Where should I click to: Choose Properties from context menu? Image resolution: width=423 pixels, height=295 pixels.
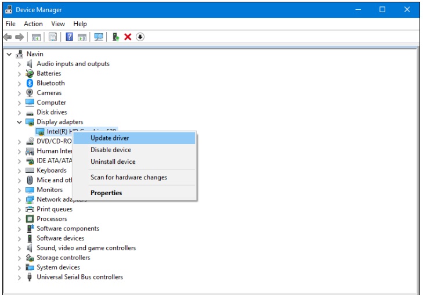(x=135, y=193)
